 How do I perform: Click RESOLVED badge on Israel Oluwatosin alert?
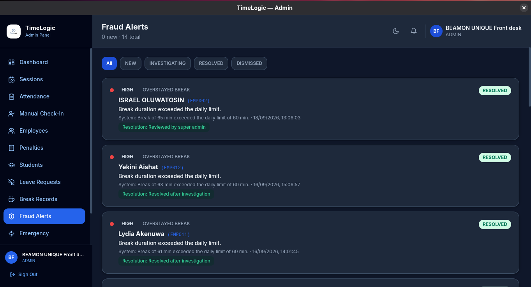(x=495, y=91)
